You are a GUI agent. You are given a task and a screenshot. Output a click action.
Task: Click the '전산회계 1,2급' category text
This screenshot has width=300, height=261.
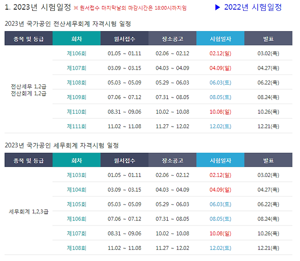28,93
